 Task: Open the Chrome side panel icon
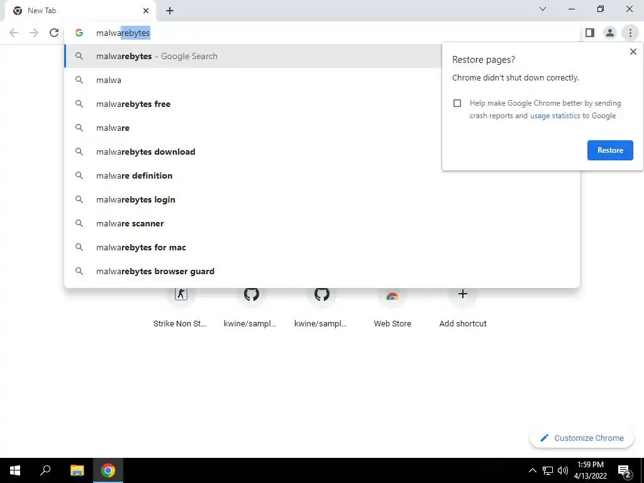(590, 33)
